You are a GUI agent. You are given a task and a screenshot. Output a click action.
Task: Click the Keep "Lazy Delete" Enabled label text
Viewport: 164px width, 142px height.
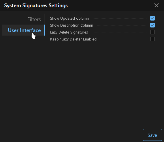[x=73, y=39]
